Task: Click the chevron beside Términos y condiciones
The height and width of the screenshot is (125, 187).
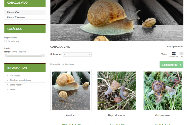Action: (8, 80)
